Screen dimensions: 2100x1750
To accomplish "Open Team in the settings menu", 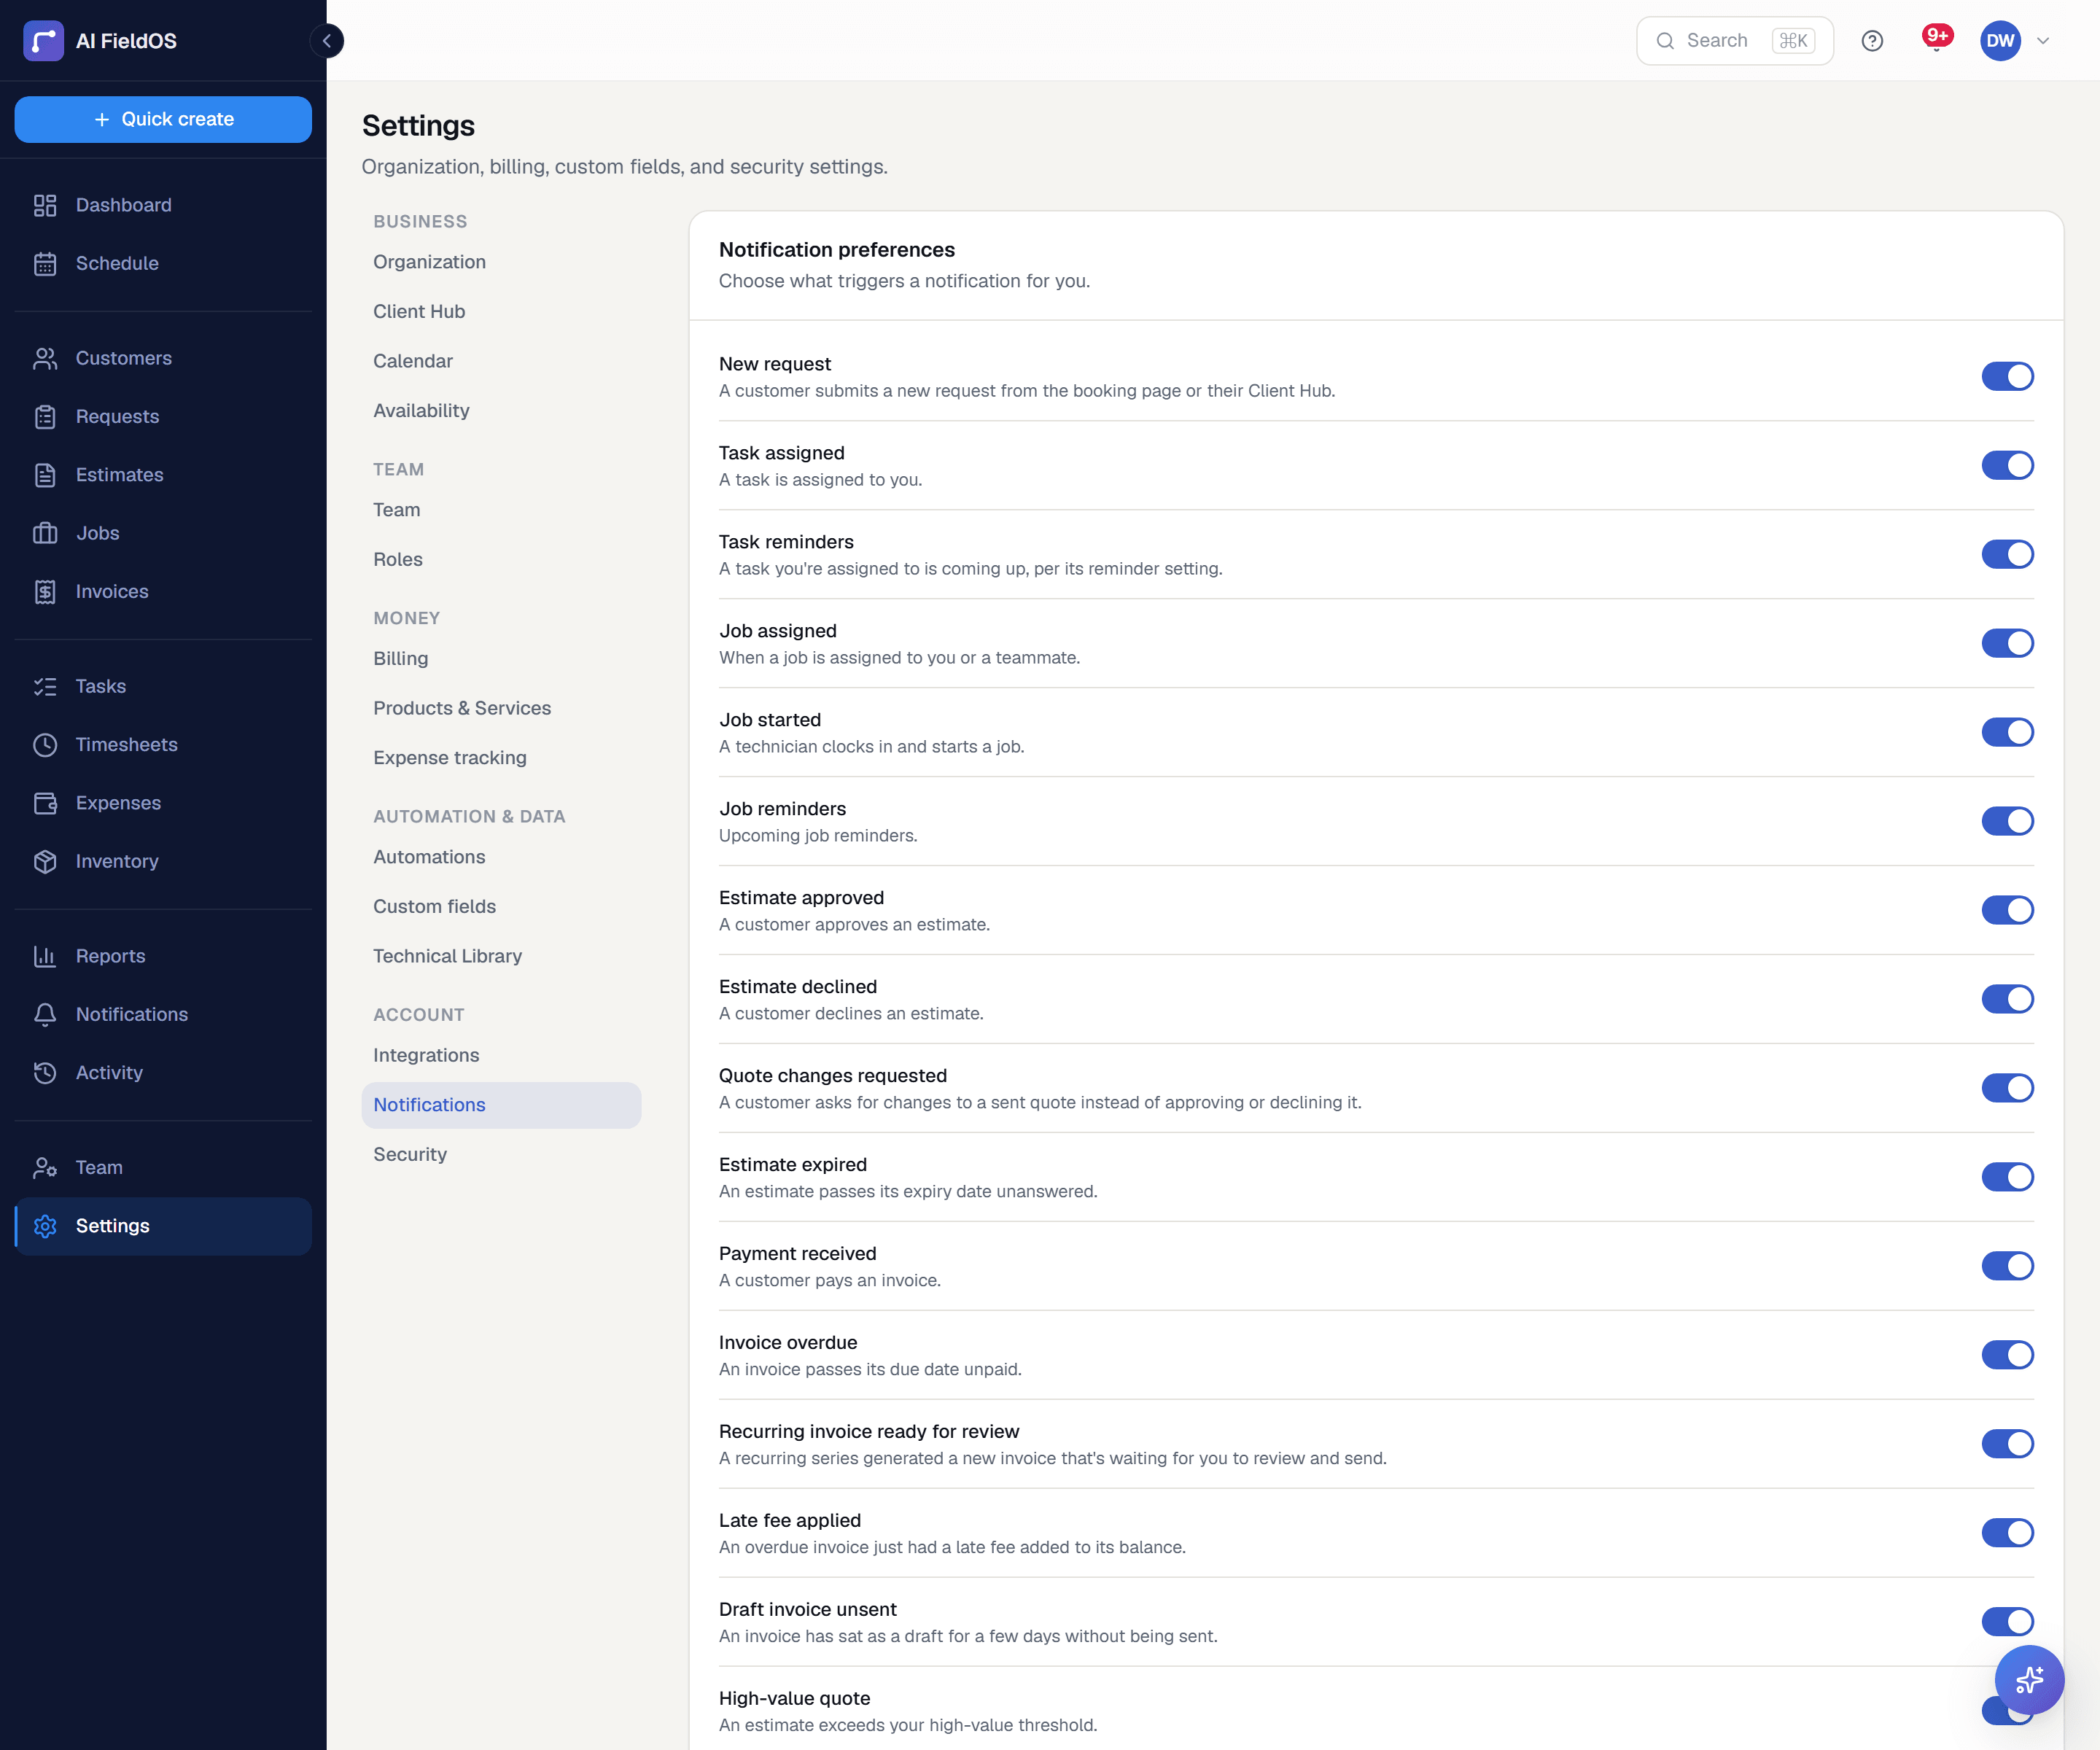I will [x=501, y=510].
